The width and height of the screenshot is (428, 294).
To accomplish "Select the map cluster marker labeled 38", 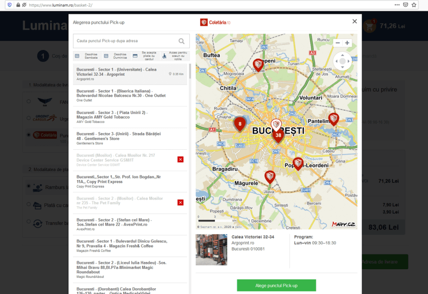I will tap(278, 136).
